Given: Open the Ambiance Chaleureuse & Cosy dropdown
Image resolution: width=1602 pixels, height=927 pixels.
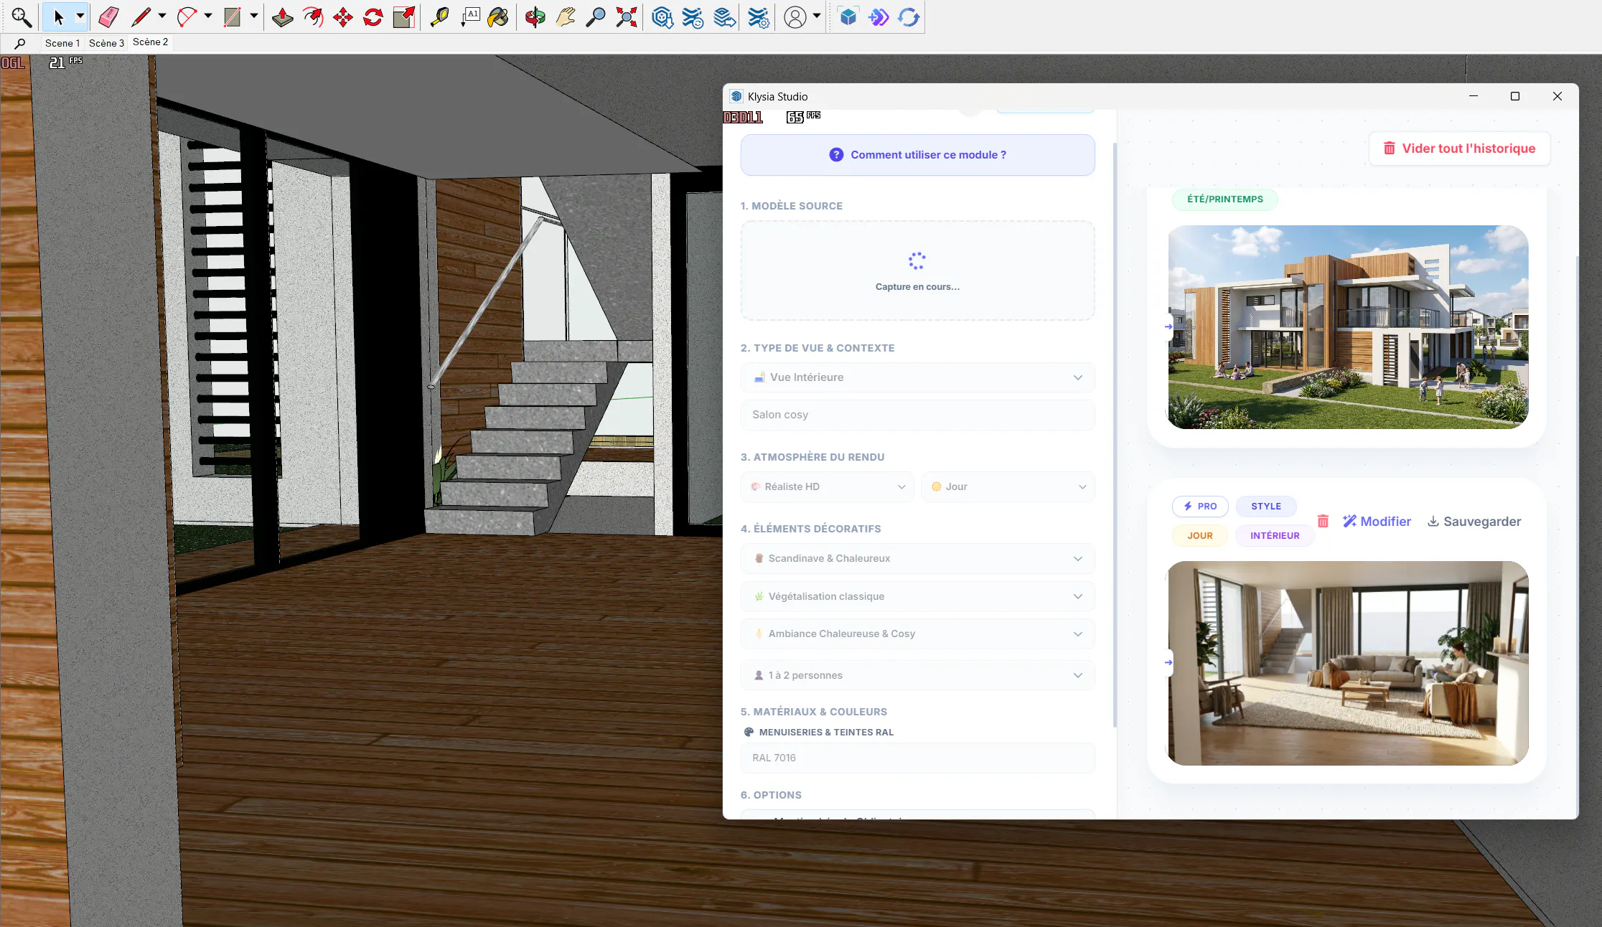Looking at the screenshot, I should [x=917, y=634].
